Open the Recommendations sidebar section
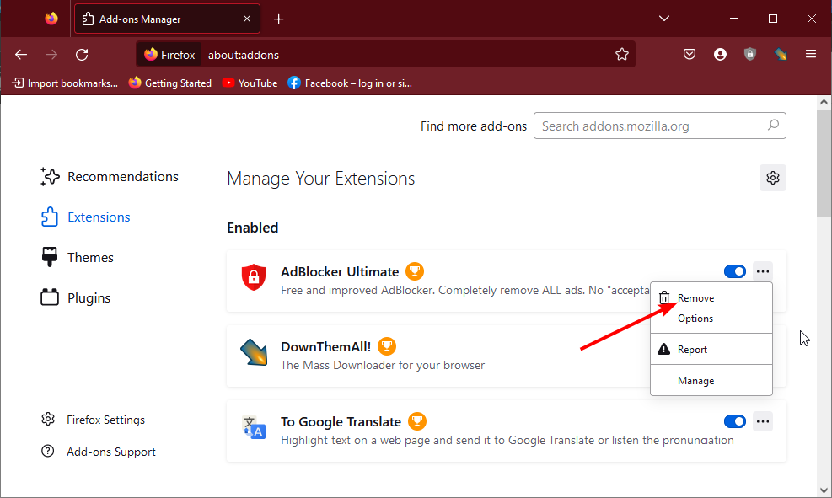Image resolution: width=832 pixels, height=498 pixels. (x=110, y=177)
